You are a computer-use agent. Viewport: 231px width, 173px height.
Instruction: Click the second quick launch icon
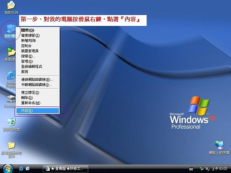point(28,169)
